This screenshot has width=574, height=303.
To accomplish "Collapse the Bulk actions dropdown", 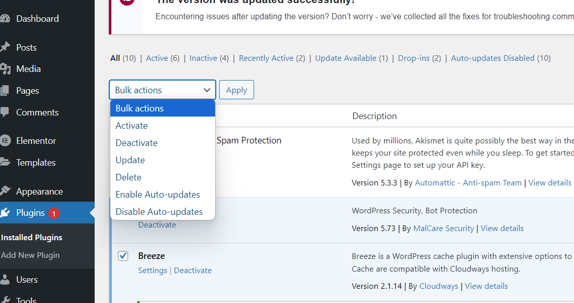I will (162, 90).
